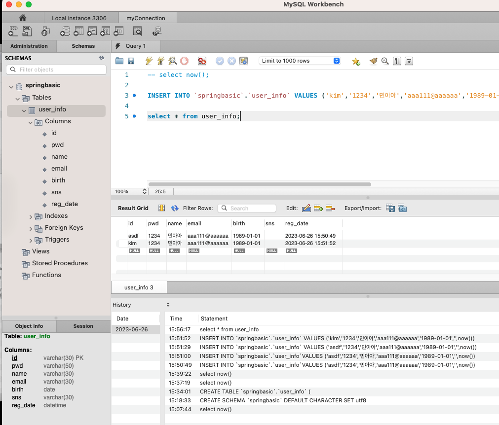Image resolution: width=499 pixels, height=425 pixels.
Task: Toggle wrap cell content in result grid
Action: [x=162, y=208]
